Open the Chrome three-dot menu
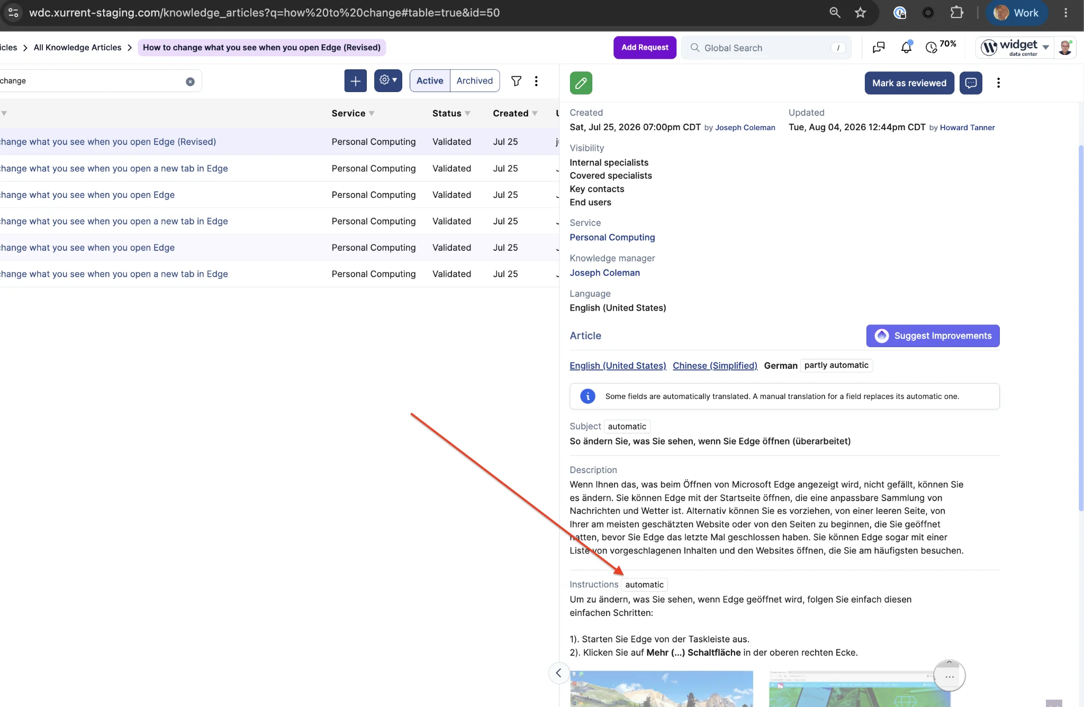This screenshot has width=1084, height=707. 1065,13
